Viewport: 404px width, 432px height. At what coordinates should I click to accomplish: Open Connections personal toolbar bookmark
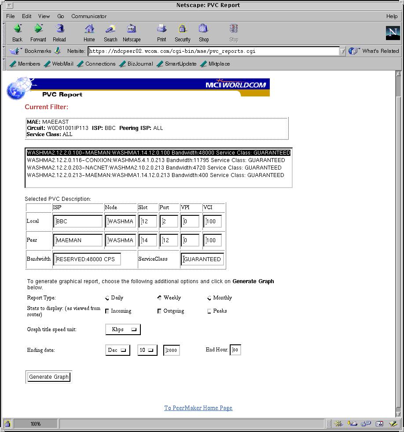click(96, 64)
